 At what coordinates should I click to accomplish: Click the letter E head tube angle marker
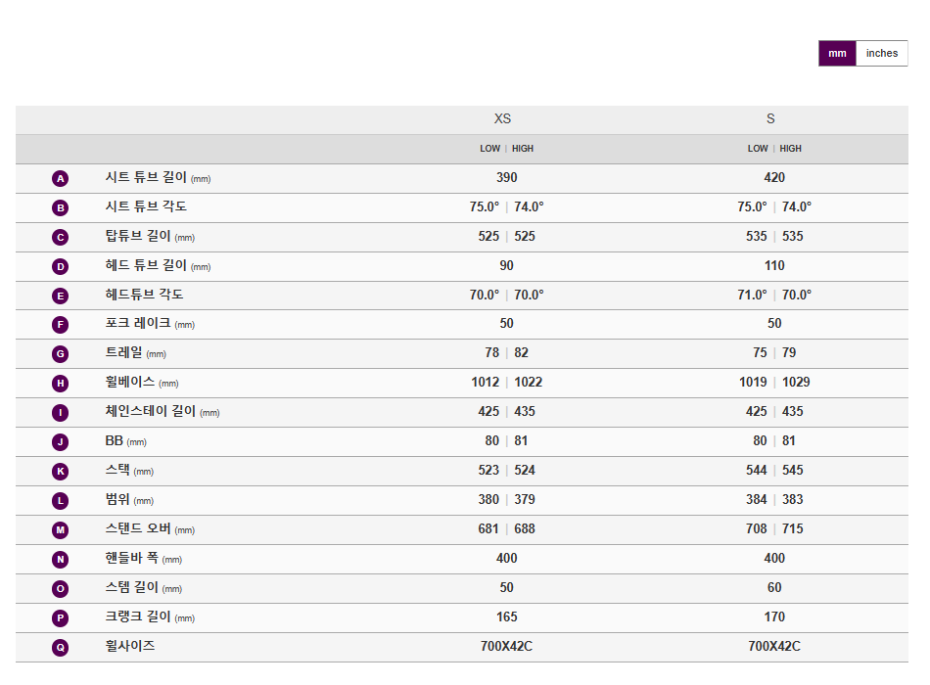coord(61,296)
